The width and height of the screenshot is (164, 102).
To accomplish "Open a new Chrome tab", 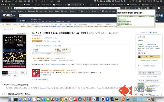I will [x=158, y=5].
